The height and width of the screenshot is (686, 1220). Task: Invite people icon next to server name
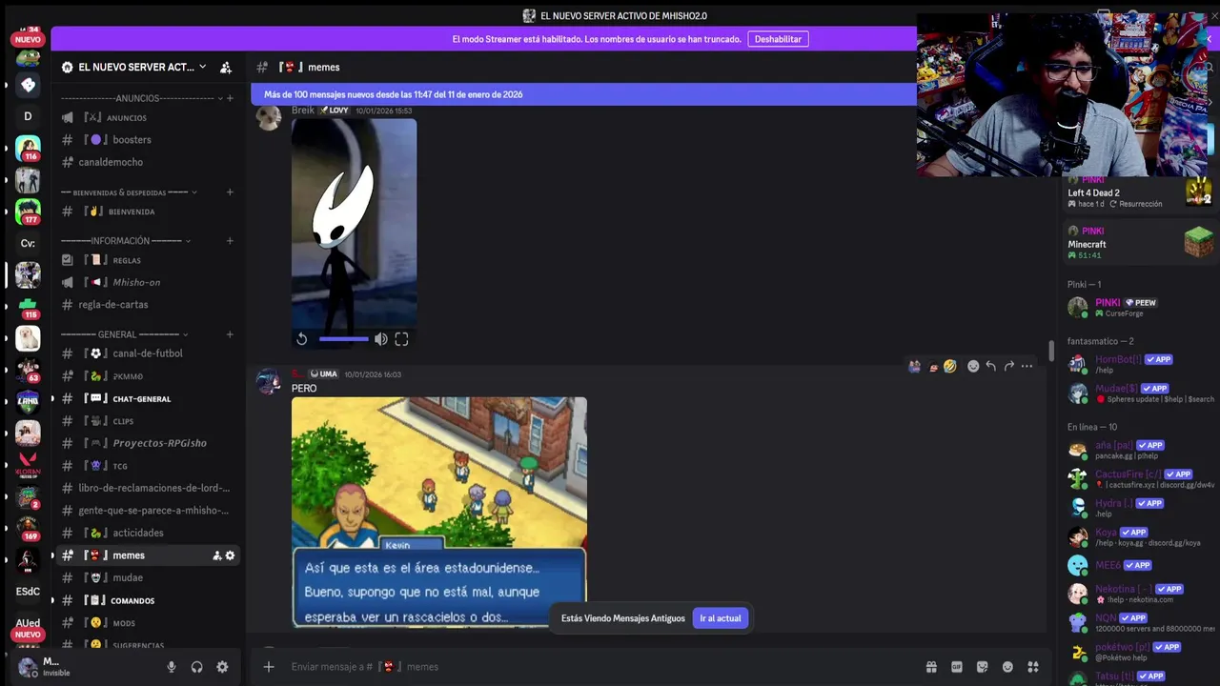tap(226, 68)
